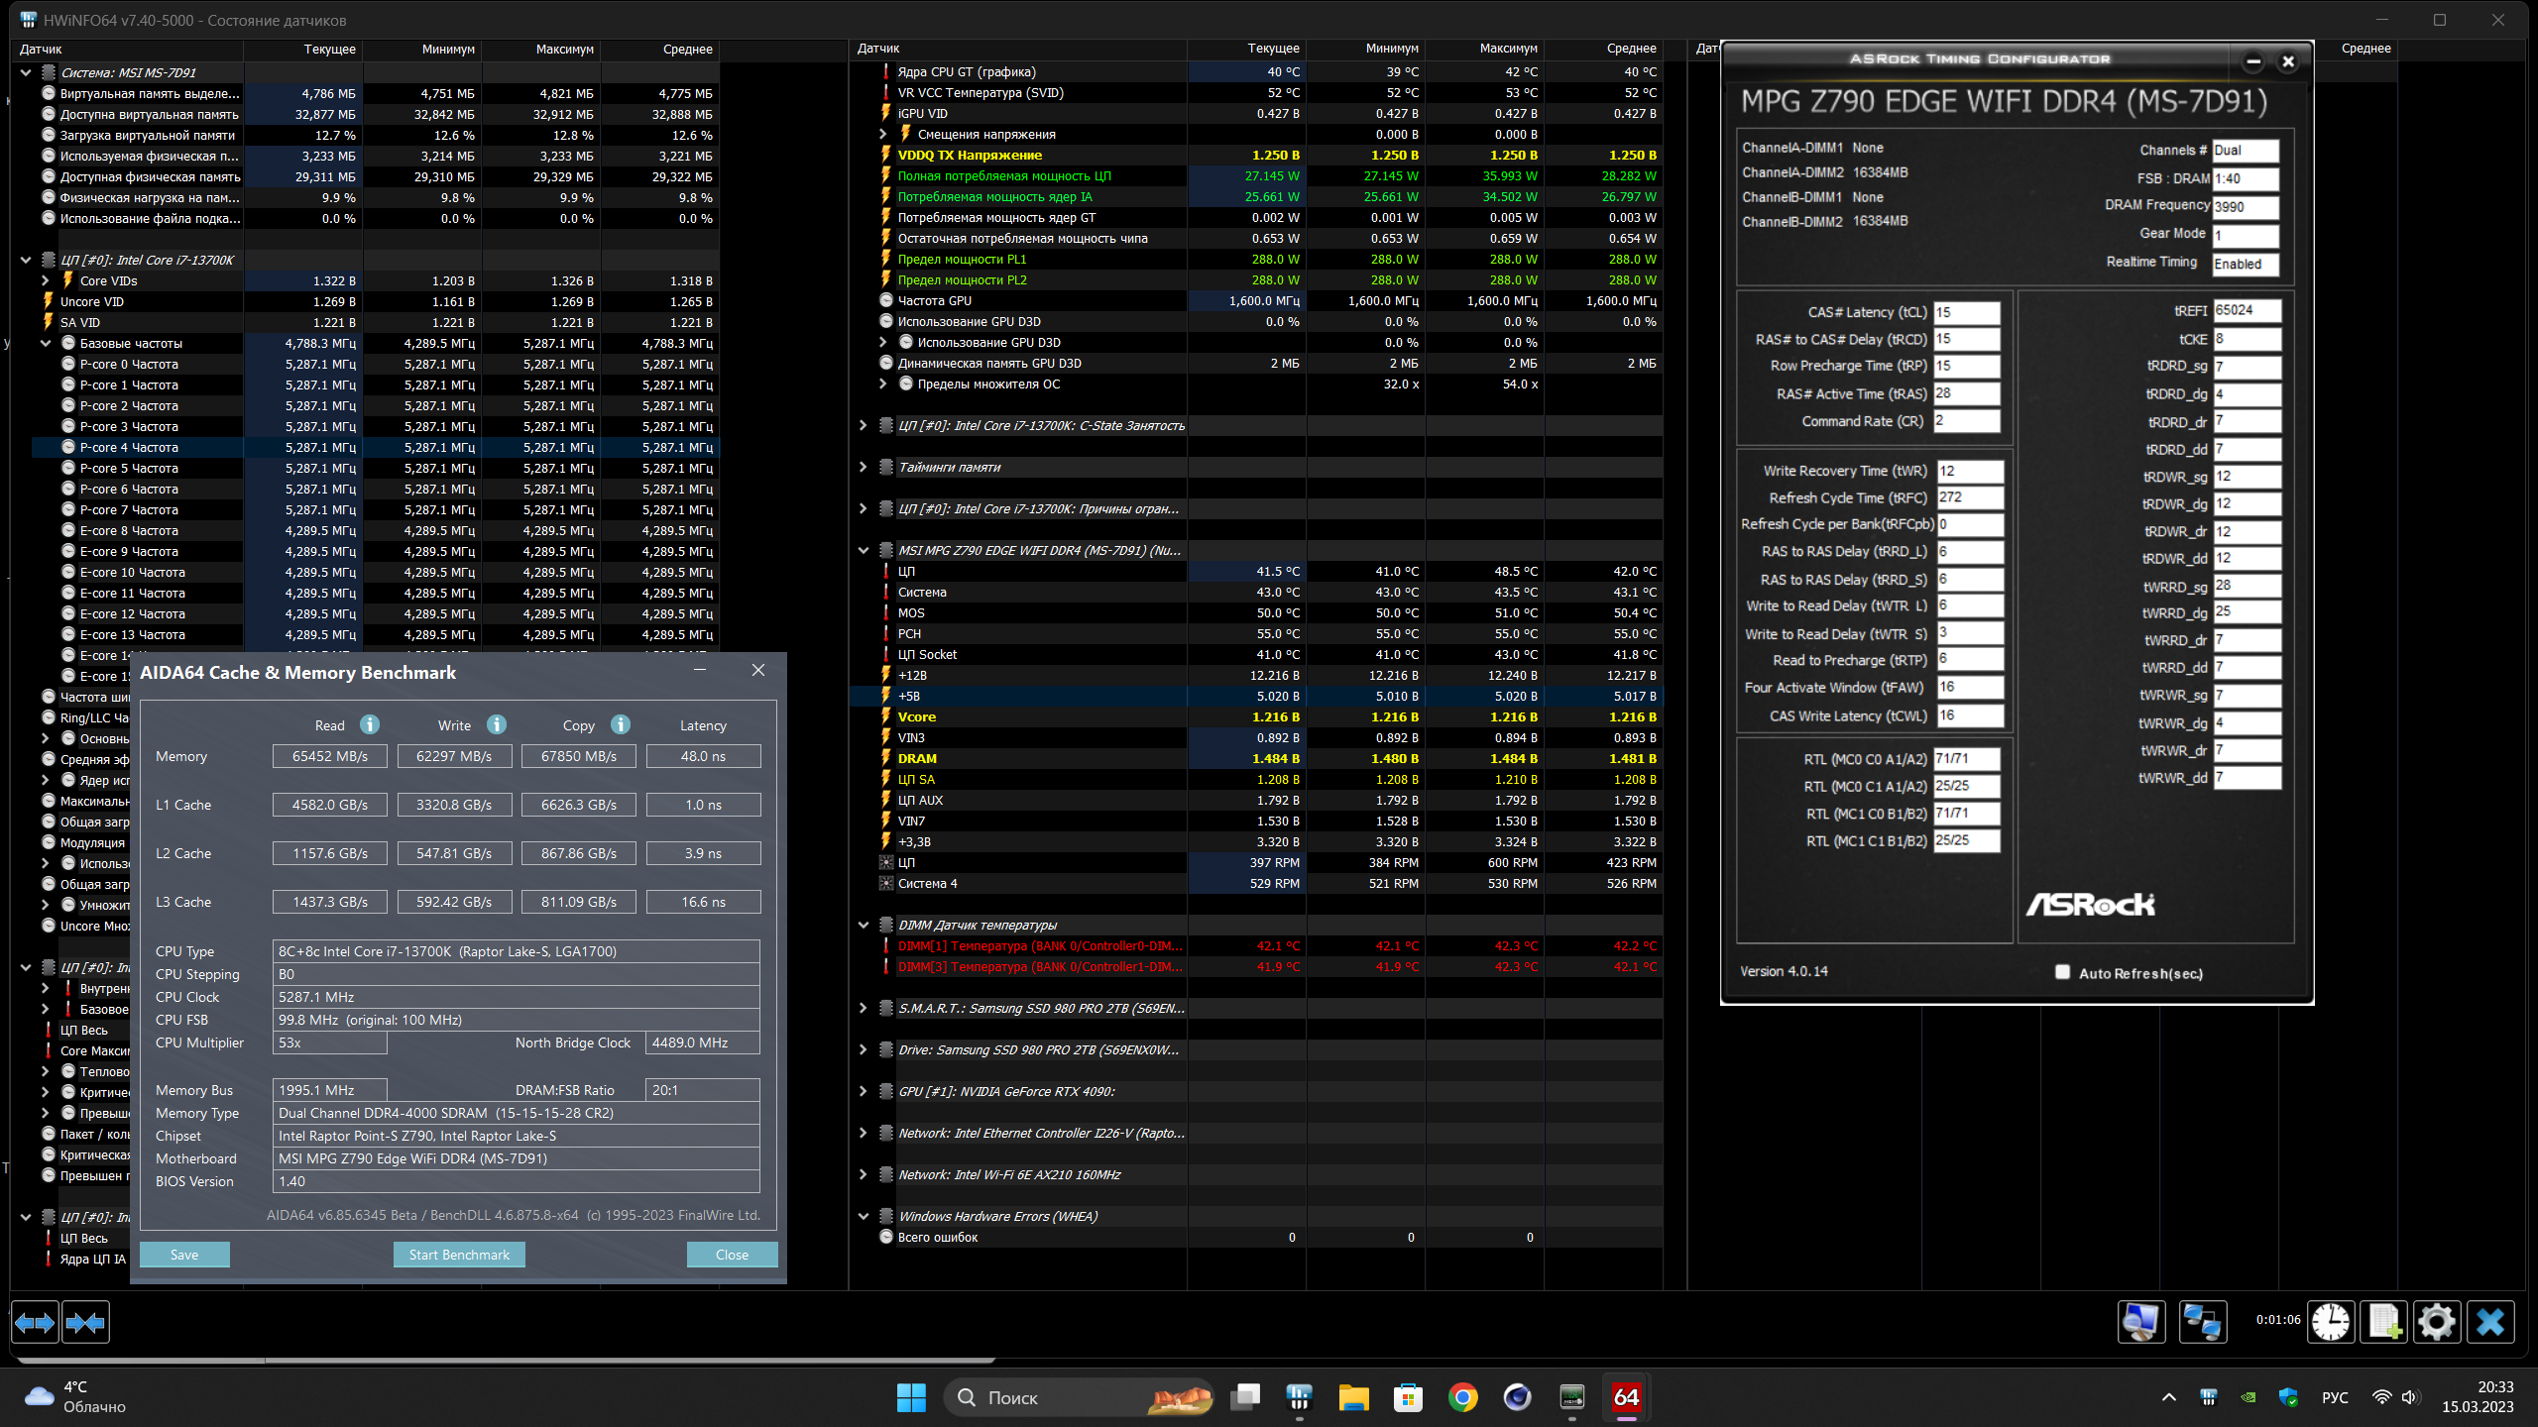Image resolution: width=2538 pixels, height=1427 pixels.
Task: Click the network computers icon in HWiNFO
Action: (x=2202, y=1322)
